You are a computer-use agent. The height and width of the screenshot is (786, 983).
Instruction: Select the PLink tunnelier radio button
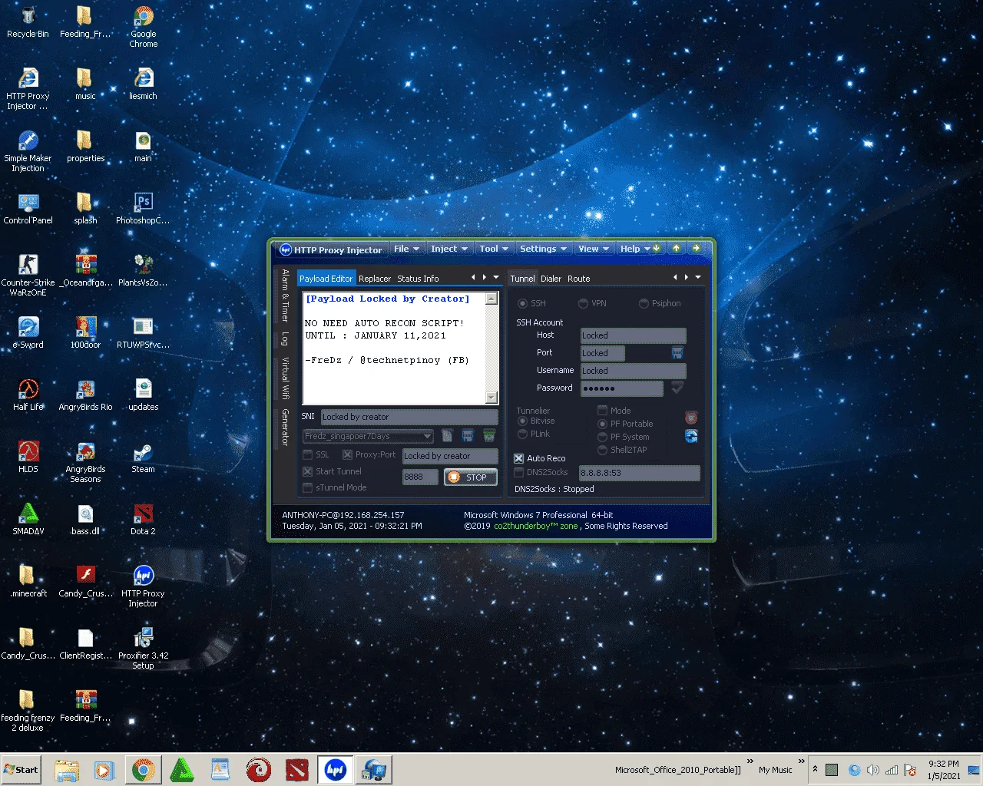522,434
